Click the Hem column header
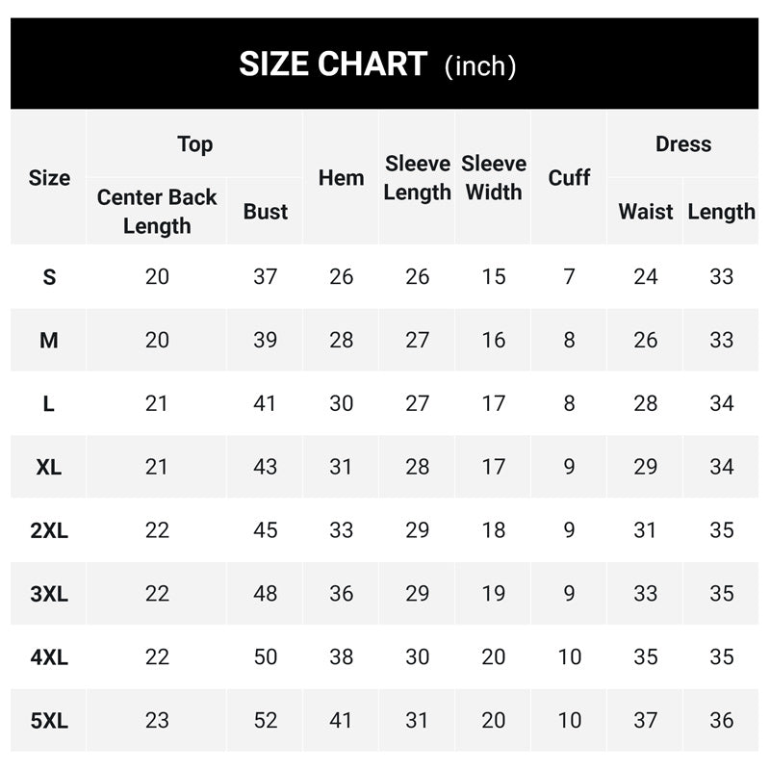The height and width of the screenshot is (770, 770). [x=341, y=178]
